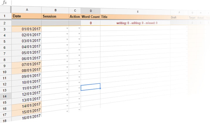Select column B header
Viewport: 210px width, 123px height.
[55, 10]
